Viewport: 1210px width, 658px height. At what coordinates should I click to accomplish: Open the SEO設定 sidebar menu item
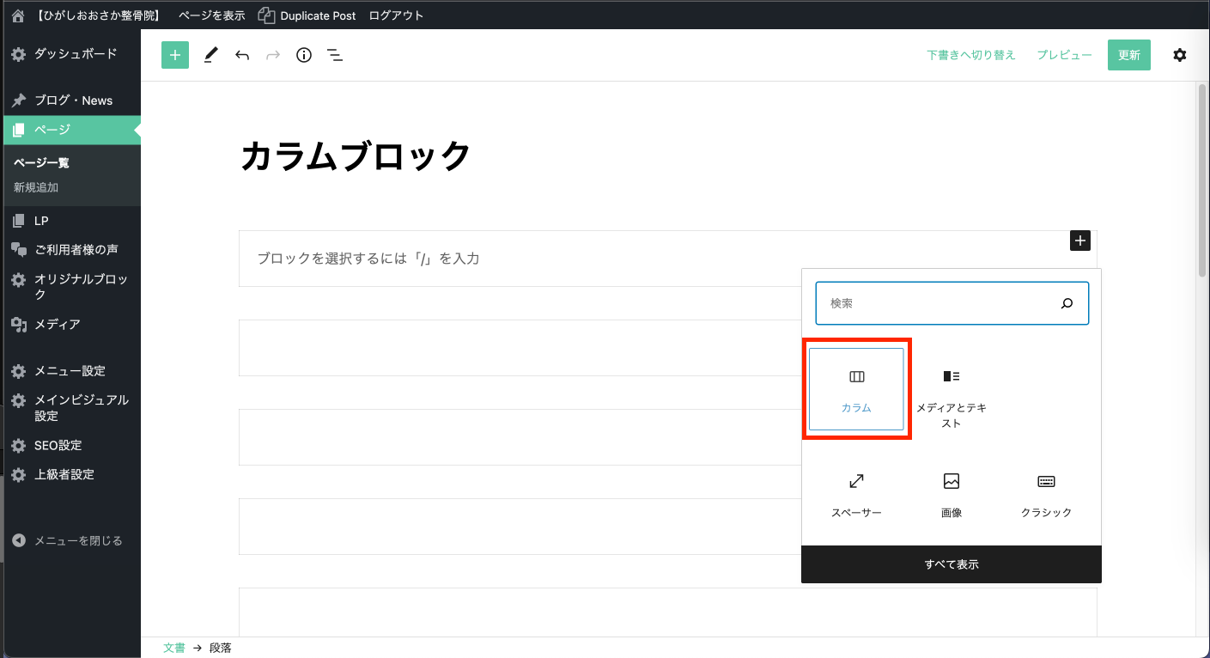[x=58, y=445]
